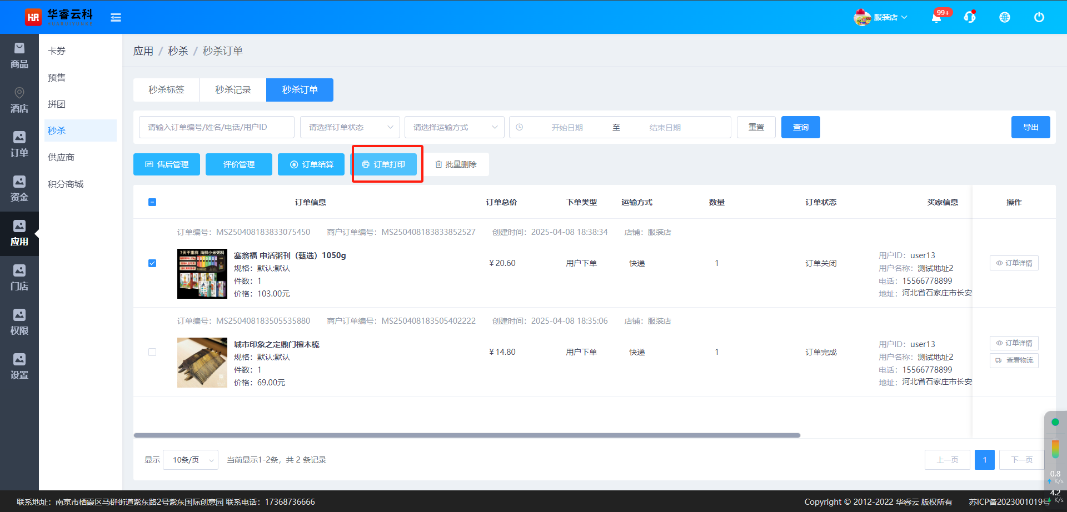Expand the 请选择订单状态 dropdown
Viewport: 1067px width, 512px height.
(350, 127)
